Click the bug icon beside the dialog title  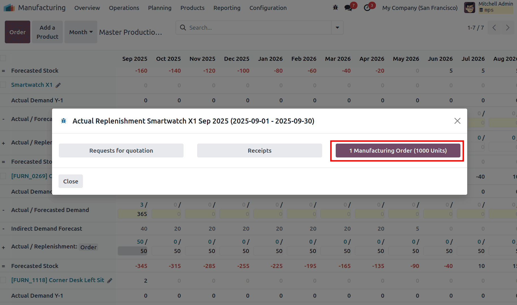[64, 121]
